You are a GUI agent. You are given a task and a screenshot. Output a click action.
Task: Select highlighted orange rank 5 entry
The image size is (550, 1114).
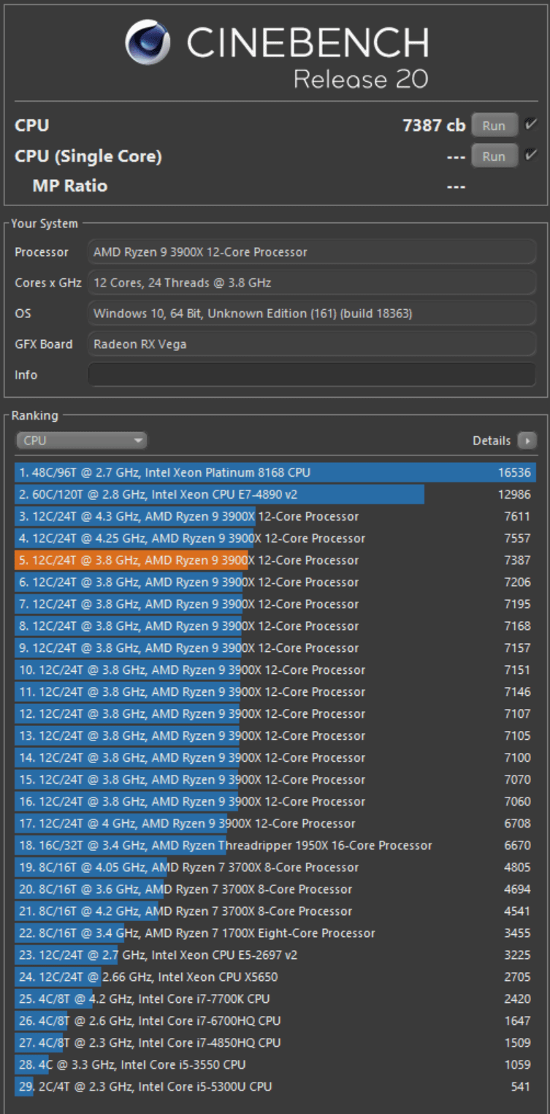(275, 560)
